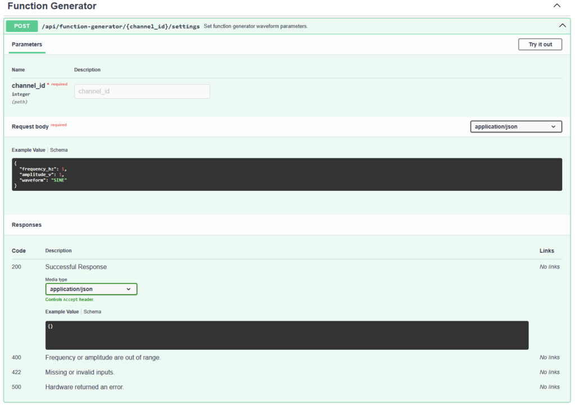This screenshot has height=406, width=575.
Task: Click the /api/function-generator/{channel_id}/settings path
Action: (x=121, y=26)
